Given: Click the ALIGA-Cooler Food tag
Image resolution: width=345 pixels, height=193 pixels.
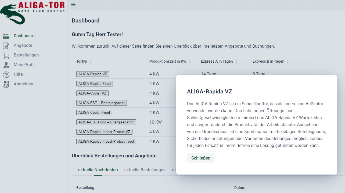Looking at the screenshot, I should [94, 113].
